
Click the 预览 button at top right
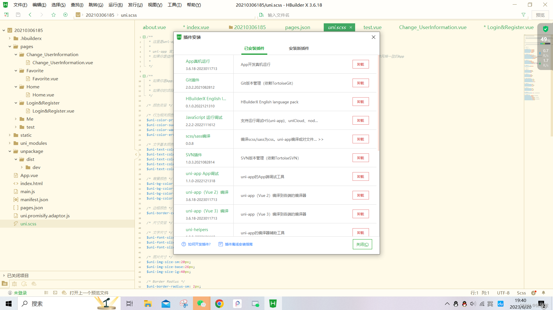(x=540, y=15)
